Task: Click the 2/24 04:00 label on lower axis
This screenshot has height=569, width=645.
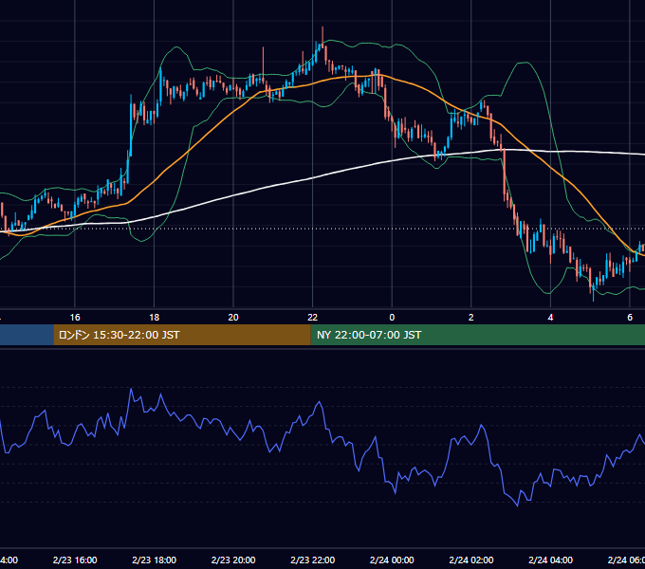Action: 550,560
